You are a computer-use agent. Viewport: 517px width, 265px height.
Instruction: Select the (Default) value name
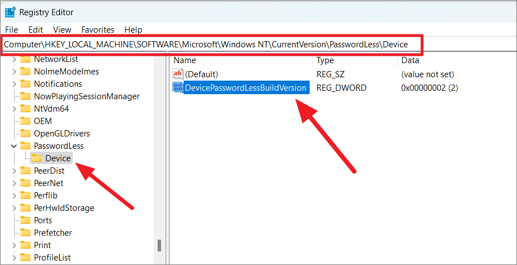[x=201, y=74]
